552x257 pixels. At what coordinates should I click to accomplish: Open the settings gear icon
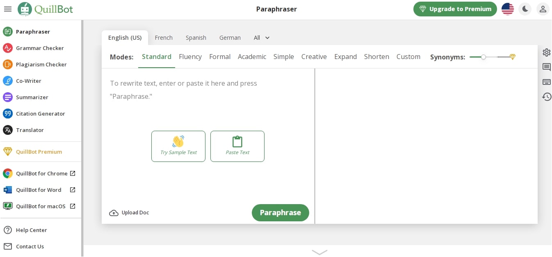pos(546,52)
